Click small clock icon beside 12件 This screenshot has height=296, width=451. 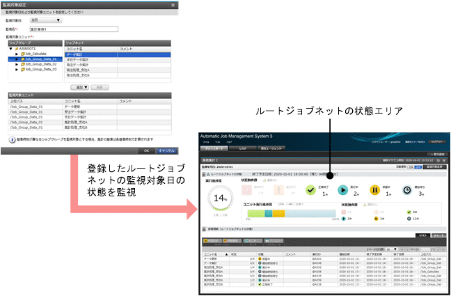click(409, 219)
